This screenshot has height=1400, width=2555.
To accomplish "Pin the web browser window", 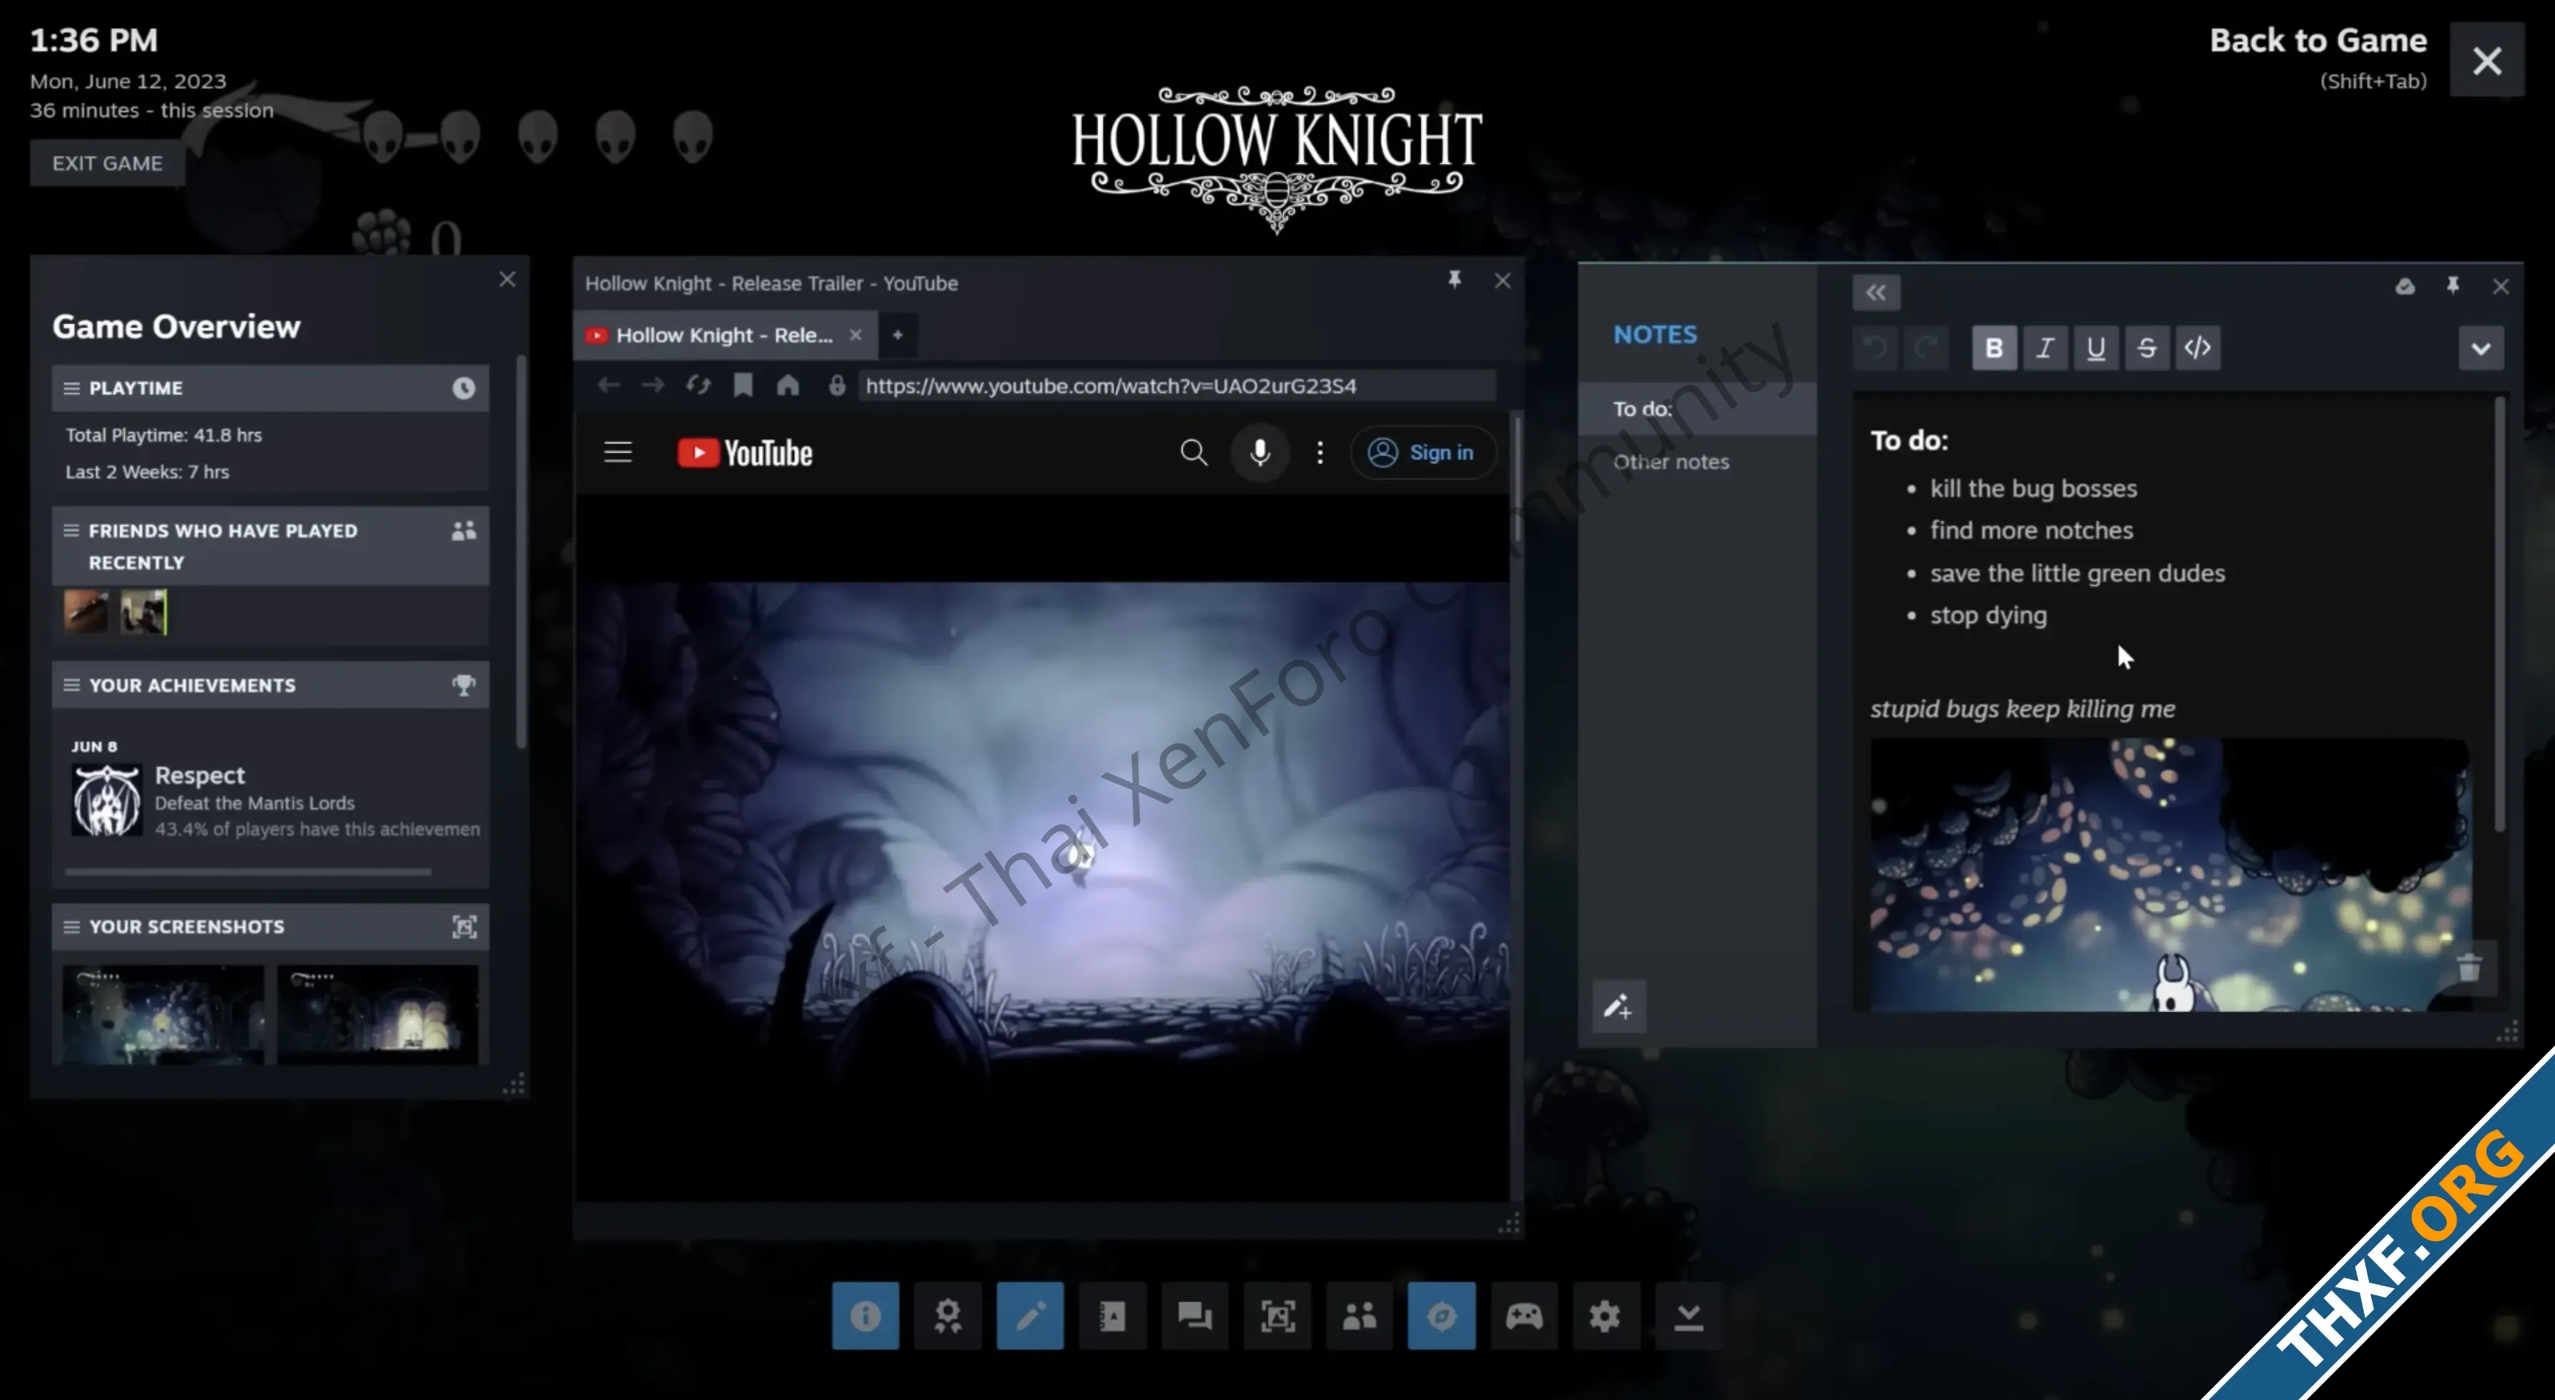I will (1454, 281).
